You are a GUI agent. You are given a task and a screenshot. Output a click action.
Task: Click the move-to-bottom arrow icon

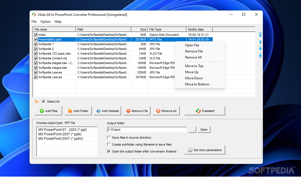tap(260, 55)
